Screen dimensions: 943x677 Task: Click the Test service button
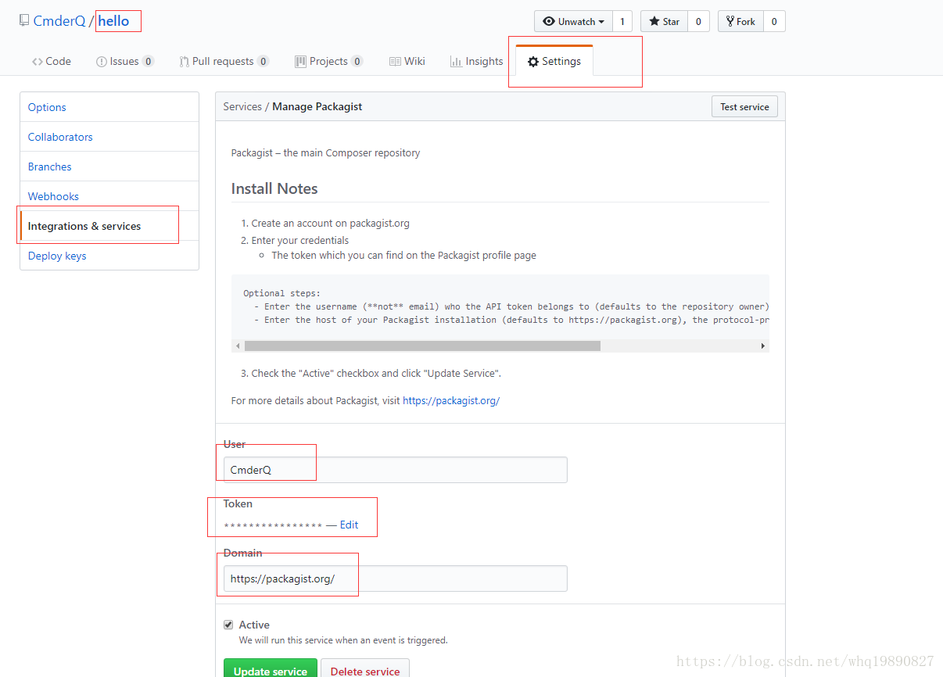pyautogui.click(x=744, y=107)
